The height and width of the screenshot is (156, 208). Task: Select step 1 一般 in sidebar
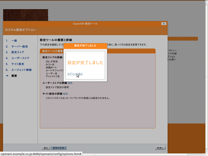point(14,41)
